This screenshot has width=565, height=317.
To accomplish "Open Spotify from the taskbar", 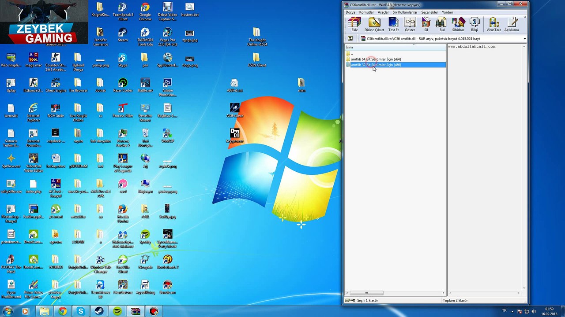I will pyautogui.click(x=117, y=311).
